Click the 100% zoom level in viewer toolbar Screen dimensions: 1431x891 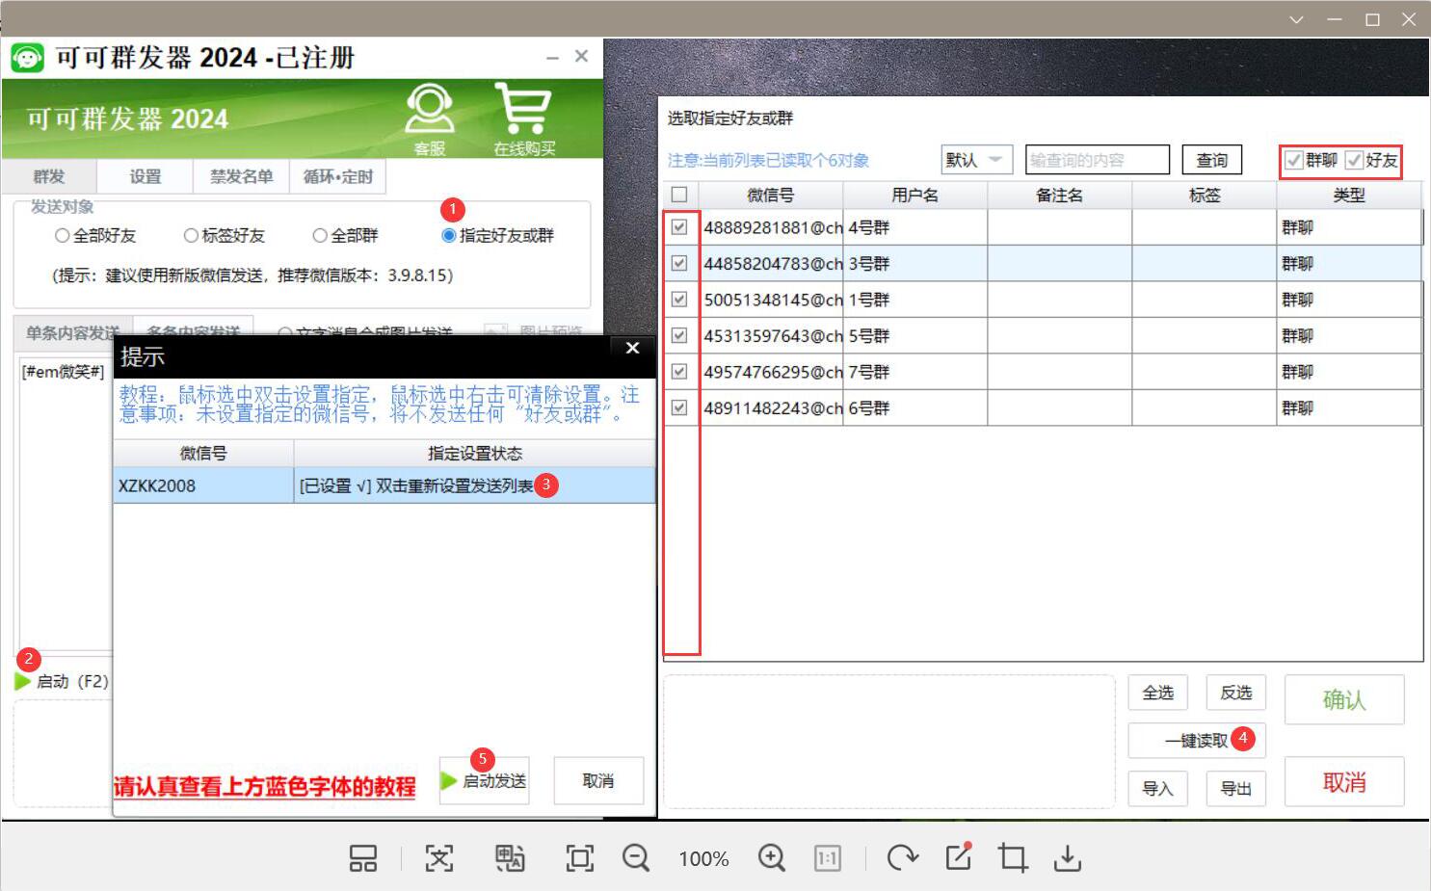pyautogui.click(x=703, y=858)
